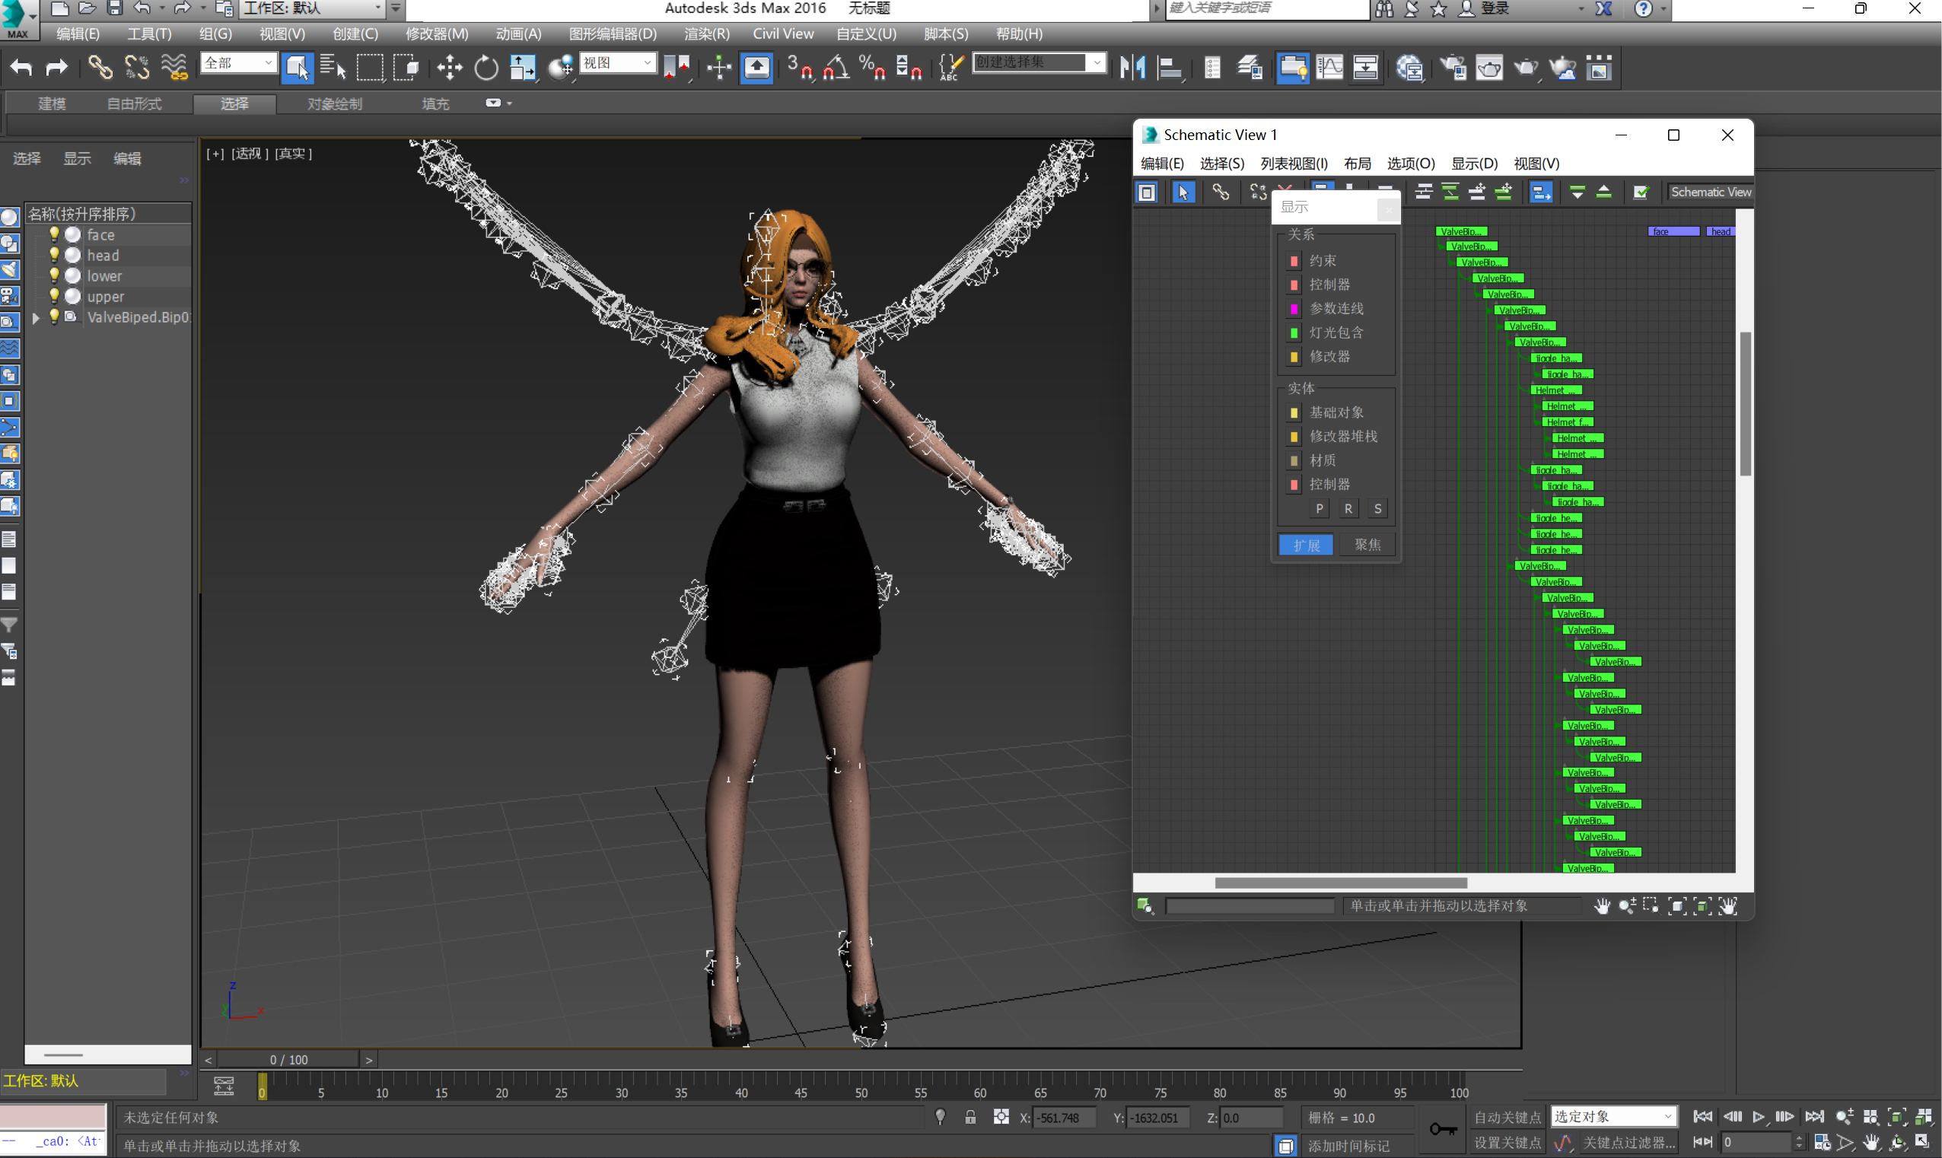Toggle visibility bulb of face object
Image resolution: width=1942 pixels, height=1158 pixels.
coord(55,234)
